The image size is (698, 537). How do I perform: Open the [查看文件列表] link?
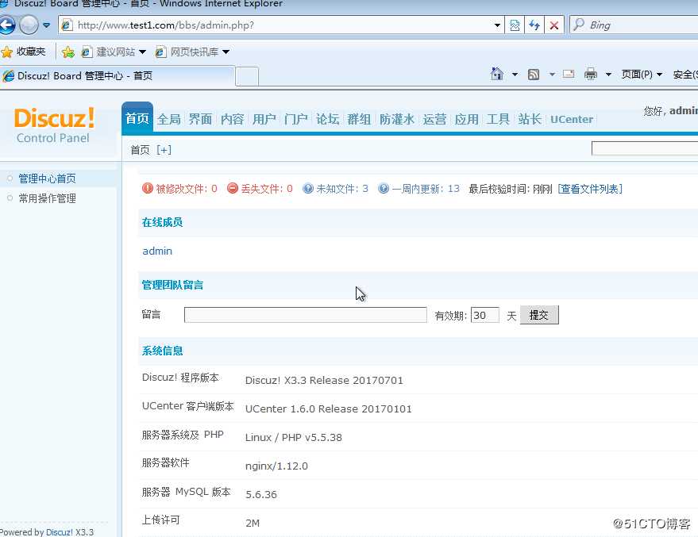point(590,189)
